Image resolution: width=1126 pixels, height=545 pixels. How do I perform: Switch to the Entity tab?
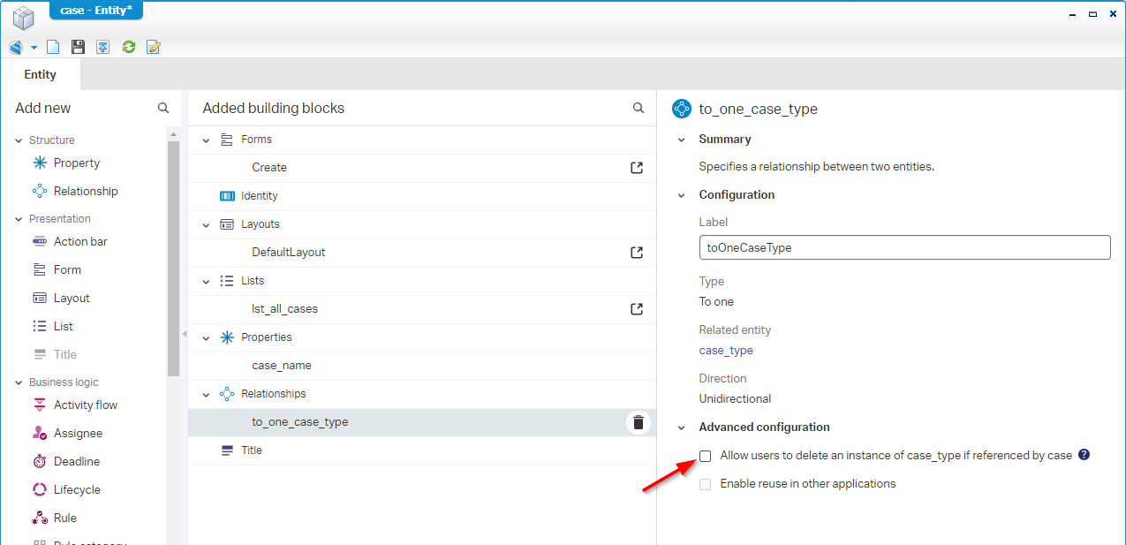(40, 74)
